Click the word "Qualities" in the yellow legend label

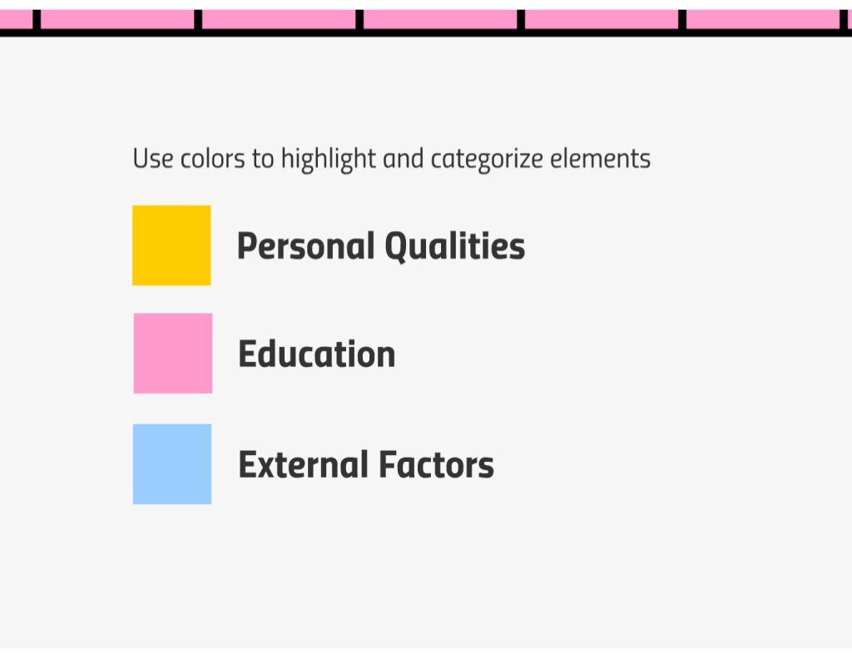455,247
